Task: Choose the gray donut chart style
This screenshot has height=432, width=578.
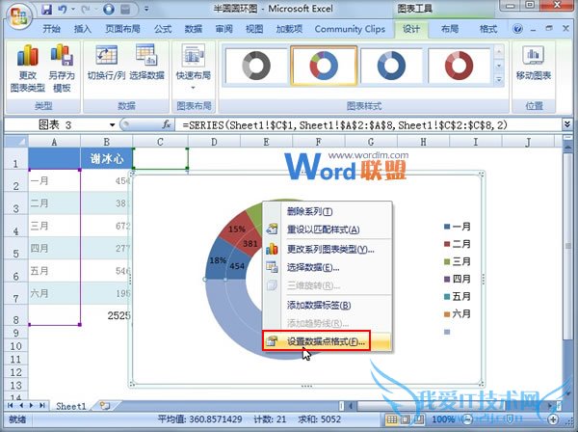Action: tap(256, 66)
